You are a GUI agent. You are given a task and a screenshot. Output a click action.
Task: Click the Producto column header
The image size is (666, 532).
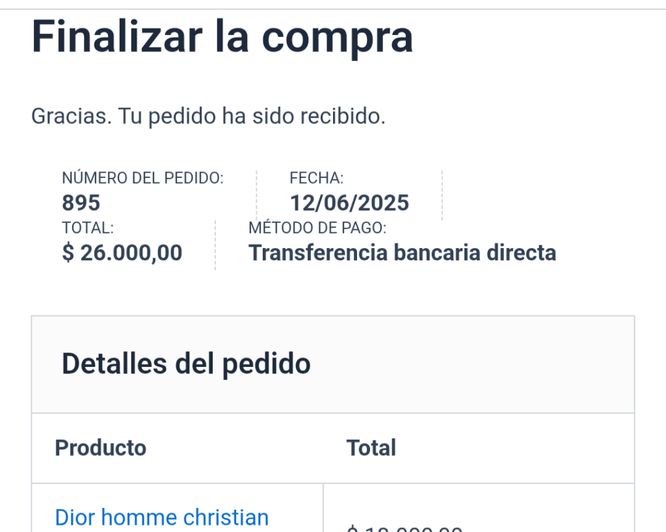[100, 448]
